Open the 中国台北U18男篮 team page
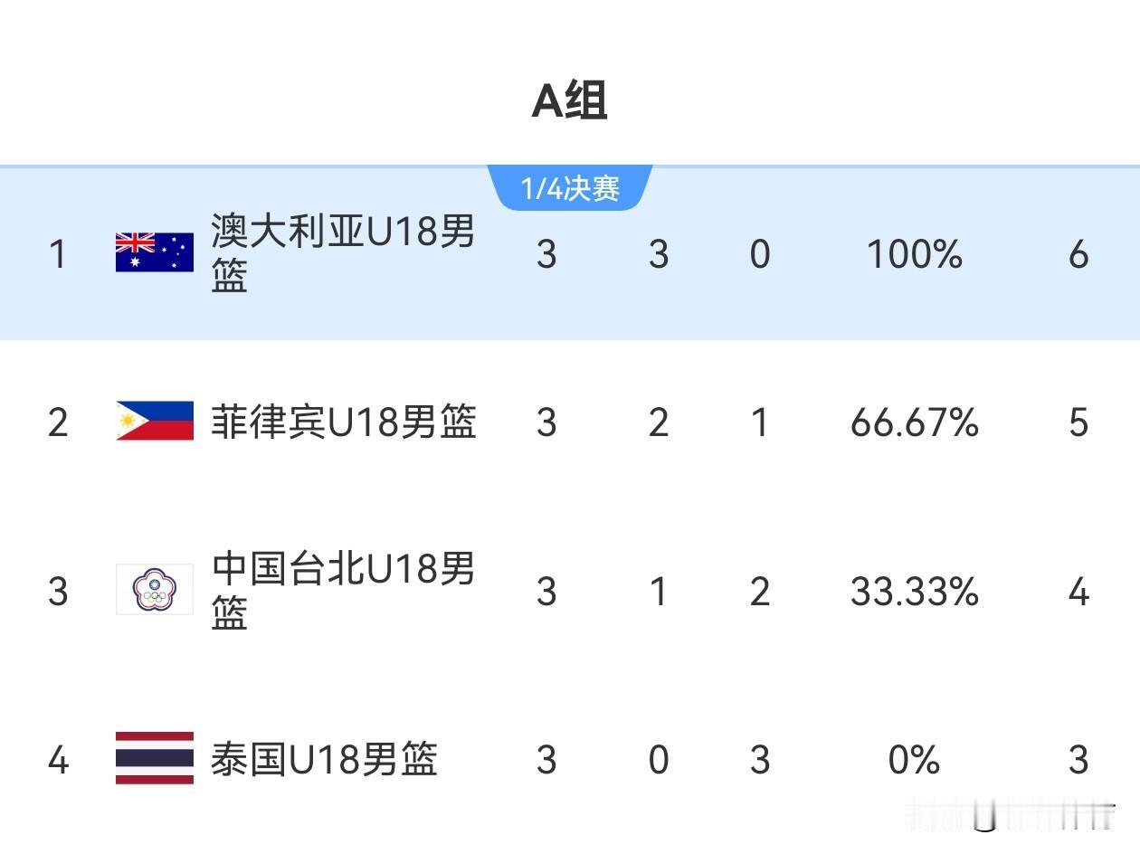The image size is (1140, 854). click(343, 590)
